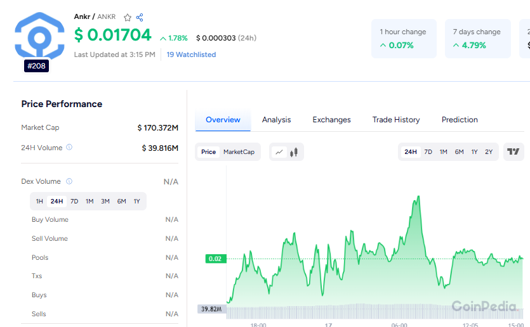Set Dex Volume period to 24H
This screenshot has height=327, width=530.
tap(56, 201)
